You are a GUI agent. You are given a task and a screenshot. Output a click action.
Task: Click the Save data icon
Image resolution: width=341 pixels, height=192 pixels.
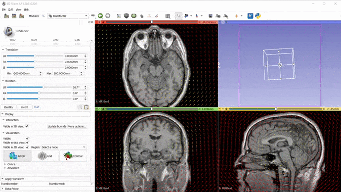[x=22, y=16]
